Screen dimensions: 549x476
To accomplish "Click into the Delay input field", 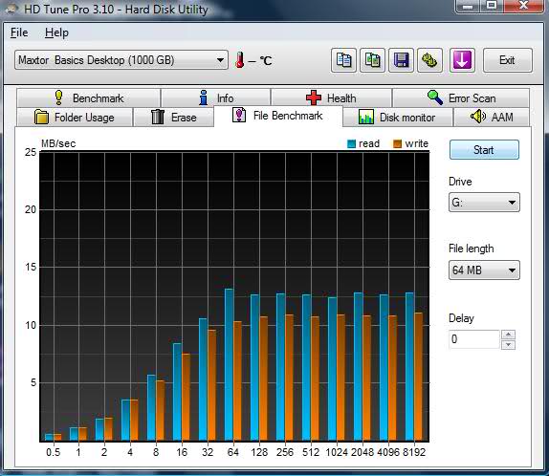I will click(474, 339).
